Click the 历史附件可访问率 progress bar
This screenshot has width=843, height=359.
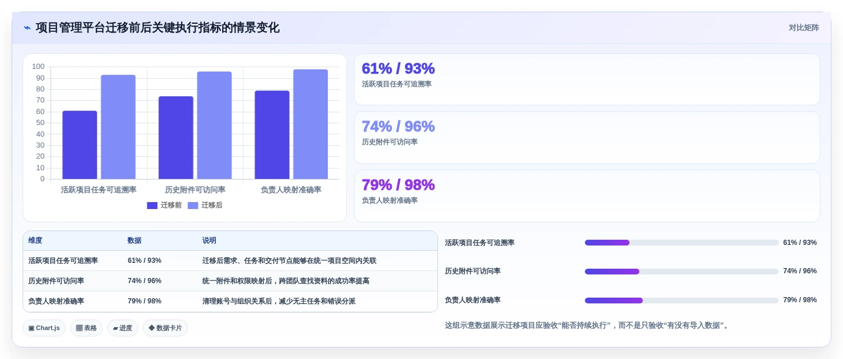click(x=682, y=272)
